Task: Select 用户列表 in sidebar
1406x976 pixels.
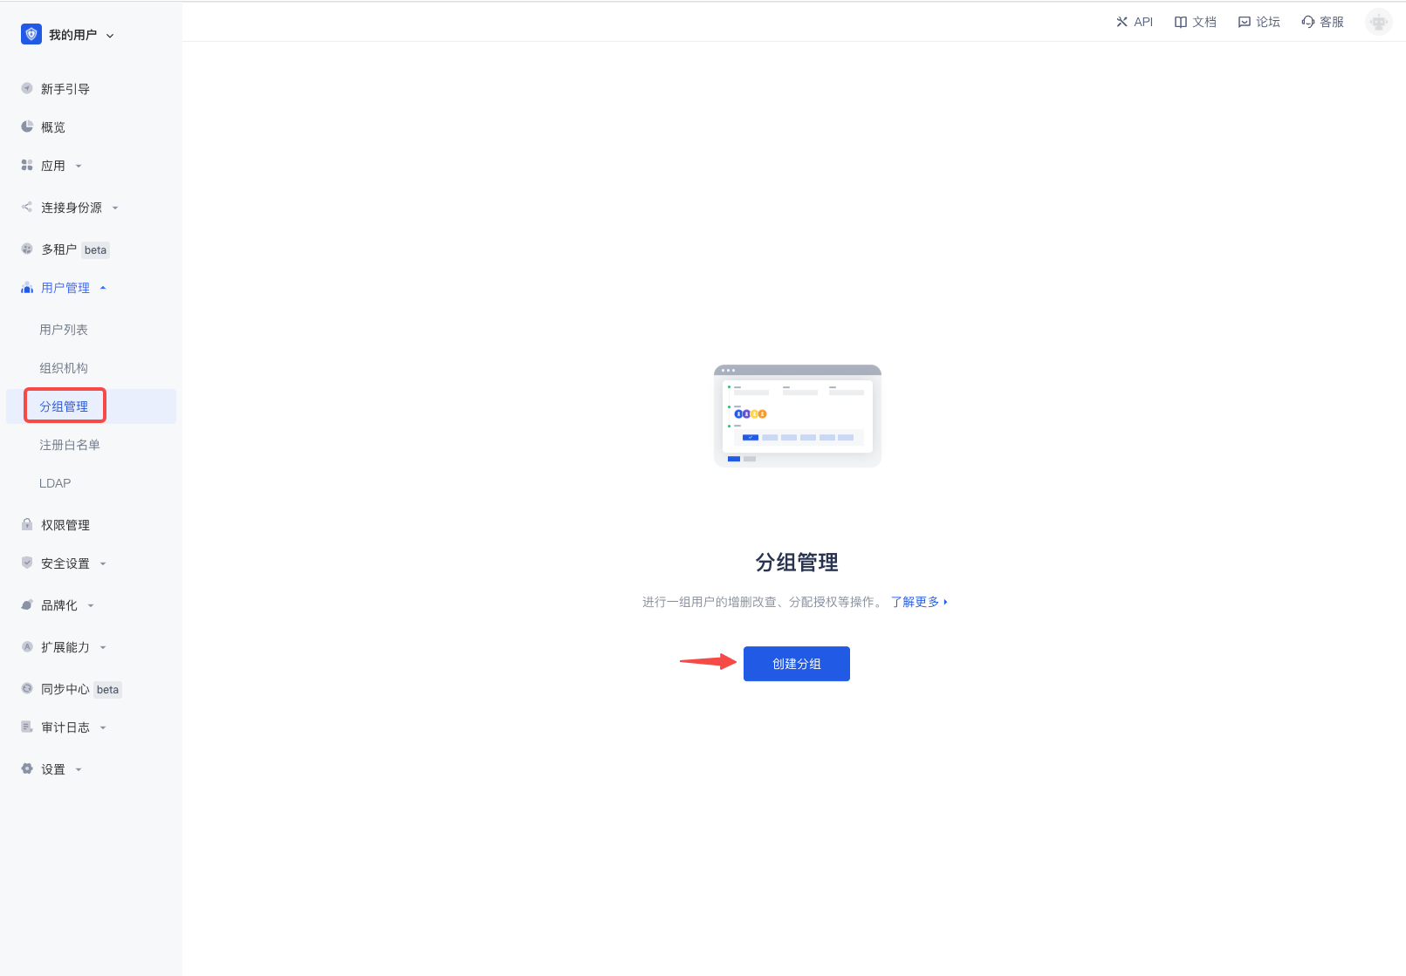Action: coord(64,330)
